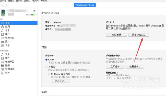Open the 控制(C) menu

pyautogui.click(x=27, y=1)
